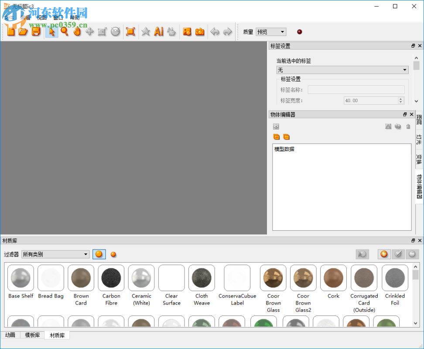Screen dimensions: 424x349
Task: Open the 所有类别 filter dropdown
Action: (x=55, y=254)
